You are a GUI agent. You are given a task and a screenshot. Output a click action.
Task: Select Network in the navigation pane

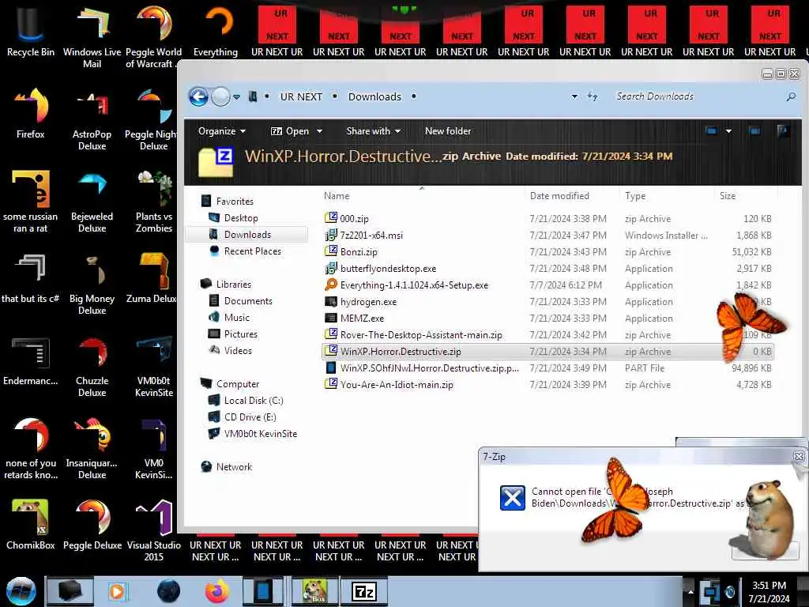[x=234, y=466]
